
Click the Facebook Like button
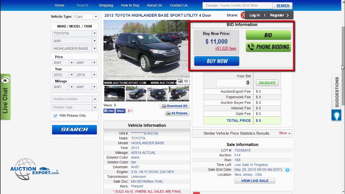pyautogui.click(x=109, y=111)
